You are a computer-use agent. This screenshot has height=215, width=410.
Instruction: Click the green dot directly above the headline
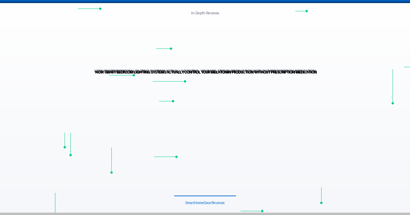171,48
